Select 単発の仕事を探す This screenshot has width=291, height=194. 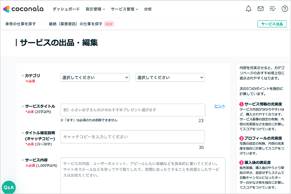click(x=21, y=24)
